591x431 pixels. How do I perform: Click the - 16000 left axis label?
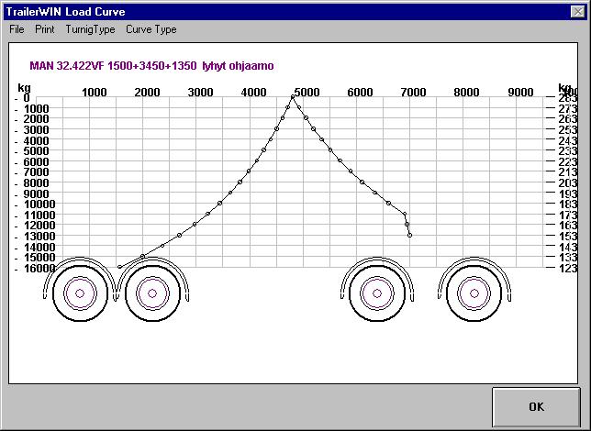click(x=35, y=269)
